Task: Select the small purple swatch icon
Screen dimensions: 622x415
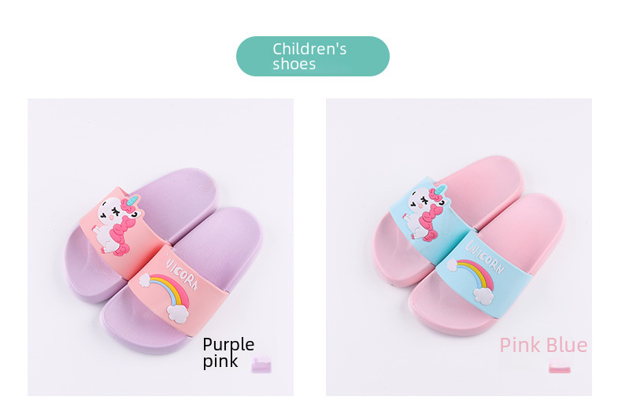Action: point(261,365)
